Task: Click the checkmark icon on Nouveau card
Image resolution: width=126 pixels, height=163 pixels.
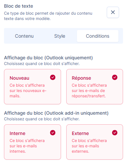Action: (53, 77)
